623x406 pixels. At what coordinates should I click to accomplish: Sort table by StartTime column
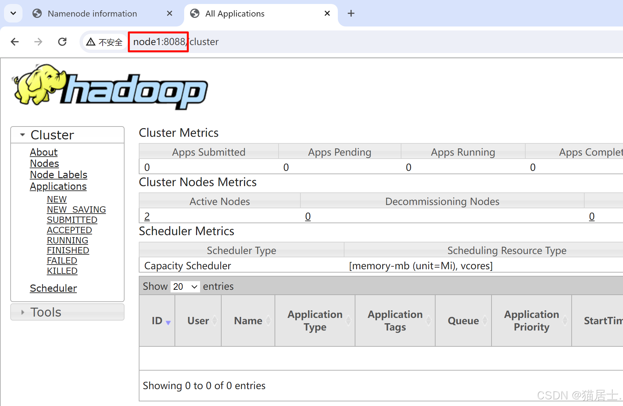[598, 321]
